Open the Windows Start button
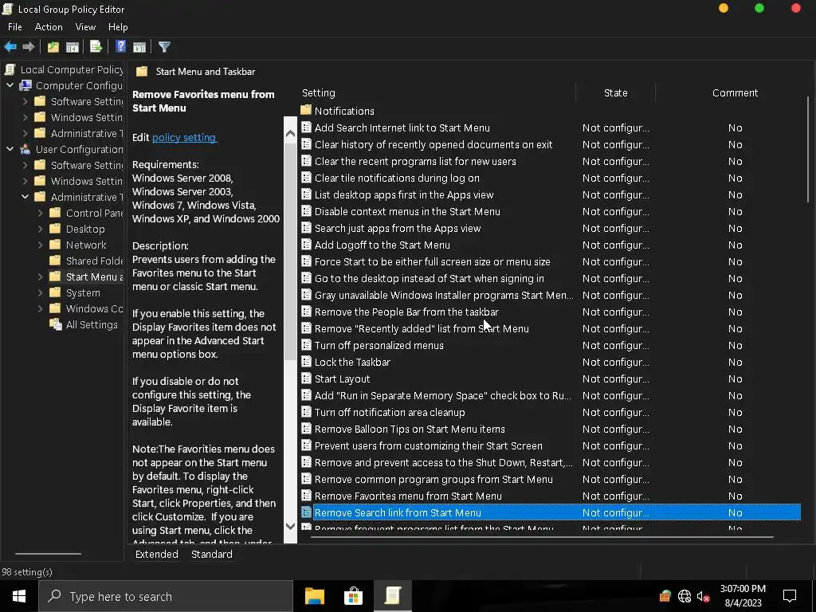 [x=19, y=596]
